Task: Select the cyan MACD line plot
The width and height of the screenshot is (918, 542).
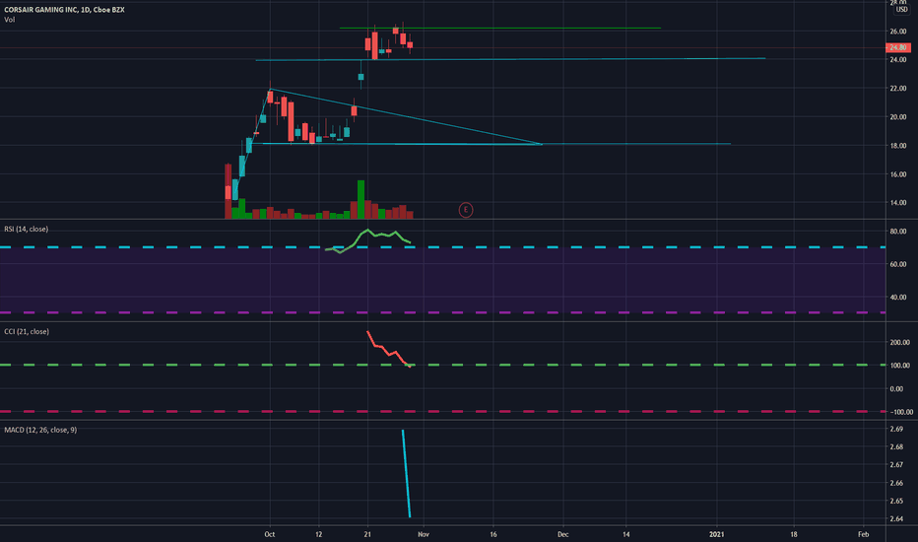Action: (x=407, y=473)
